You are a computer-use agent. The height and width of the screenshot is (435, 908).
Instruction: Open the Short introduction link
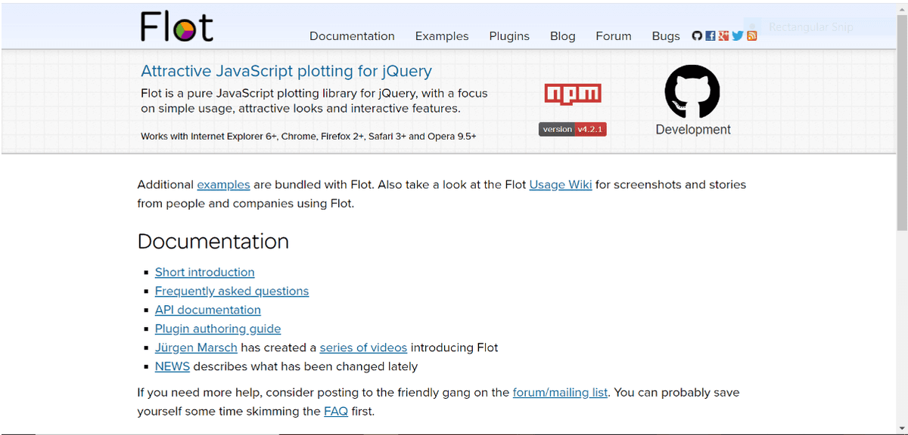point(204,272)
